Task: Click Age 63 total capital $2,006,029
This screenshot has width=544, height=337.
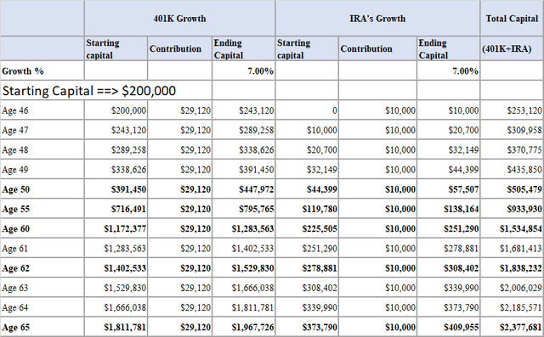Action: [x=512, y=288]
